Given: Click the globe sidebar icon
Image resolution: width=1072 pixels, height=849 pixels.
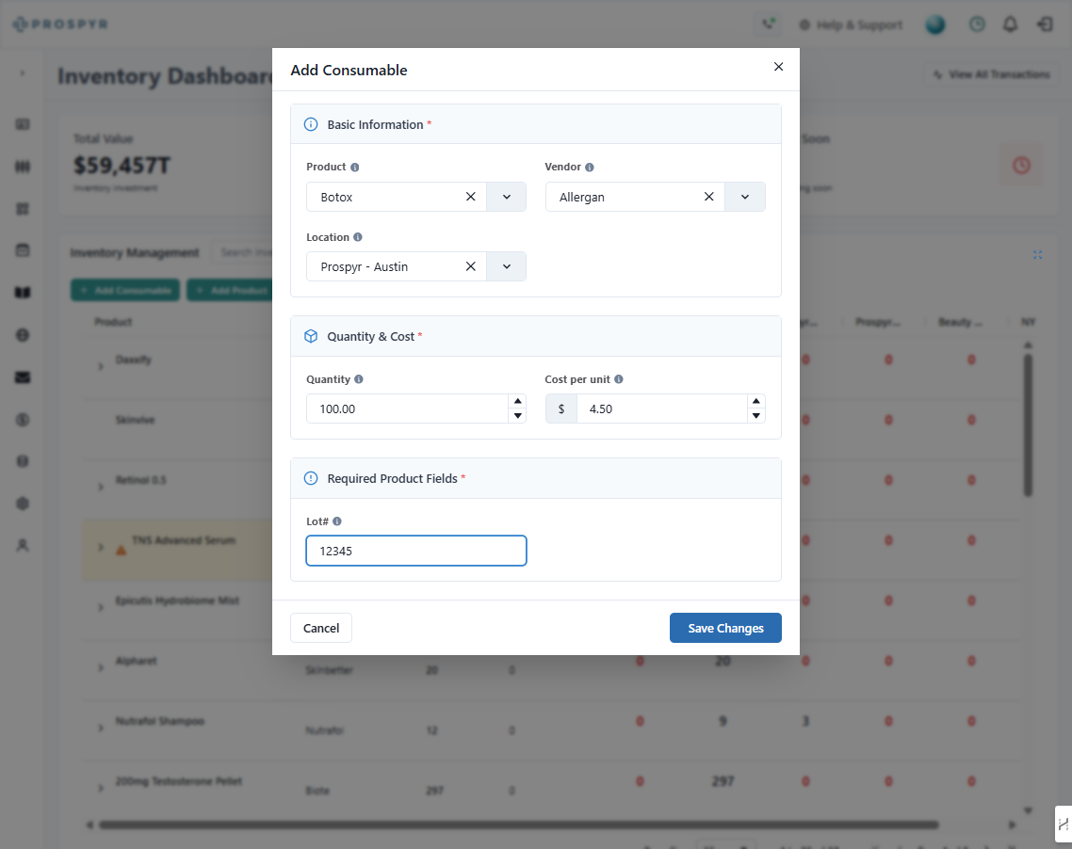Looking at the screenshot, I should pyautogui.click(x=23, y=335).
